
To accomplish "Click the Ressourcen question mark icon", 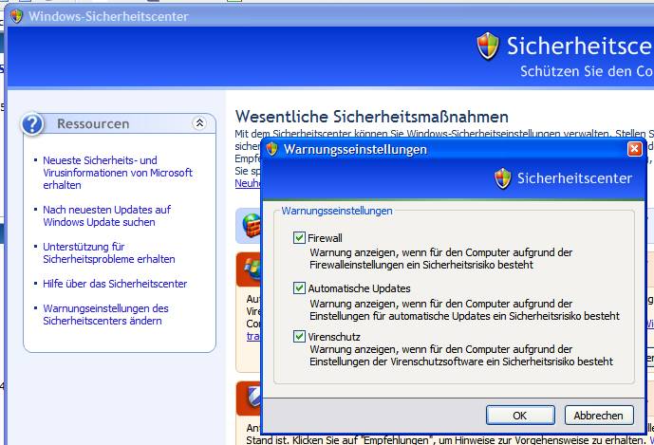I will pos(32,124).
